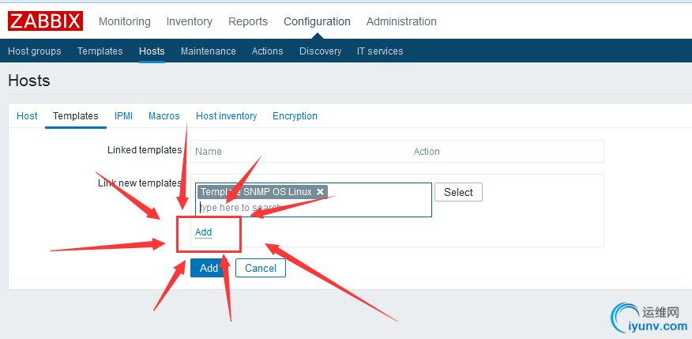The width and height of the screenshot is (692, 339).
Task: Click the Cancel button
Action: point(261,268)
